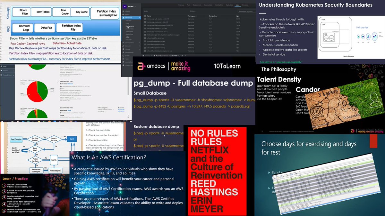Viewport: 385px width, 216px height.
Task: Expand Services in the test report sidebar
Action: pyautogui.click(x=7, y=71)
